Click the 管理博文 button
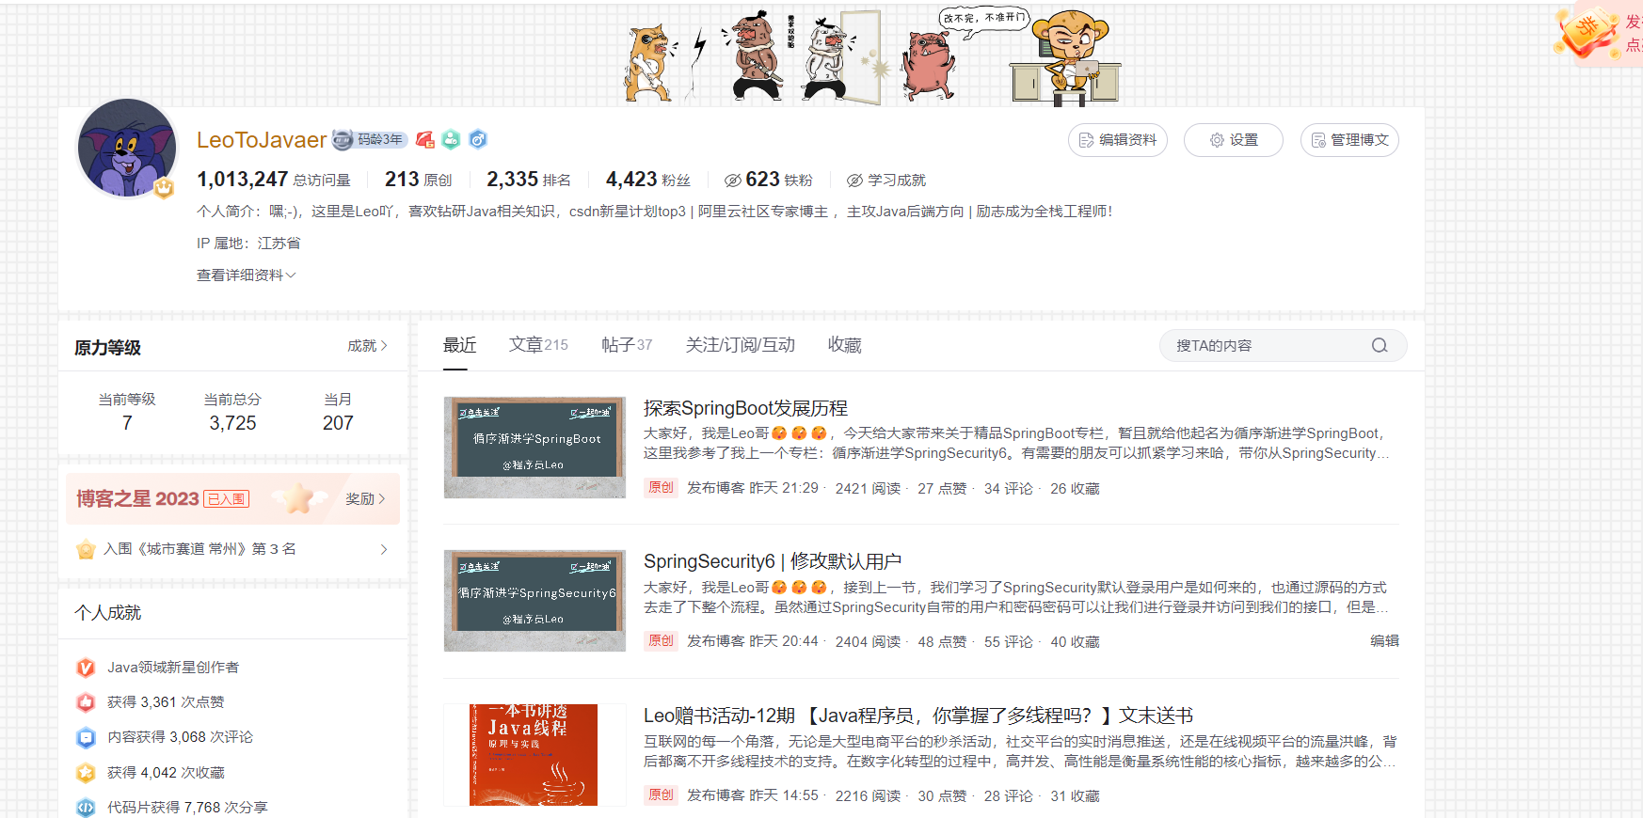The height and width of the screenshot is (818, 1643). [x=1349, y=140]
